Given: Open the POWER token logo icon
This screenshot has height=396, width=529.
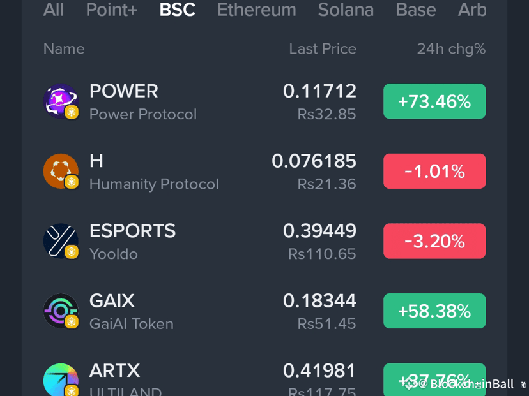Looking at the screenshot, I should tap(61, 101).
